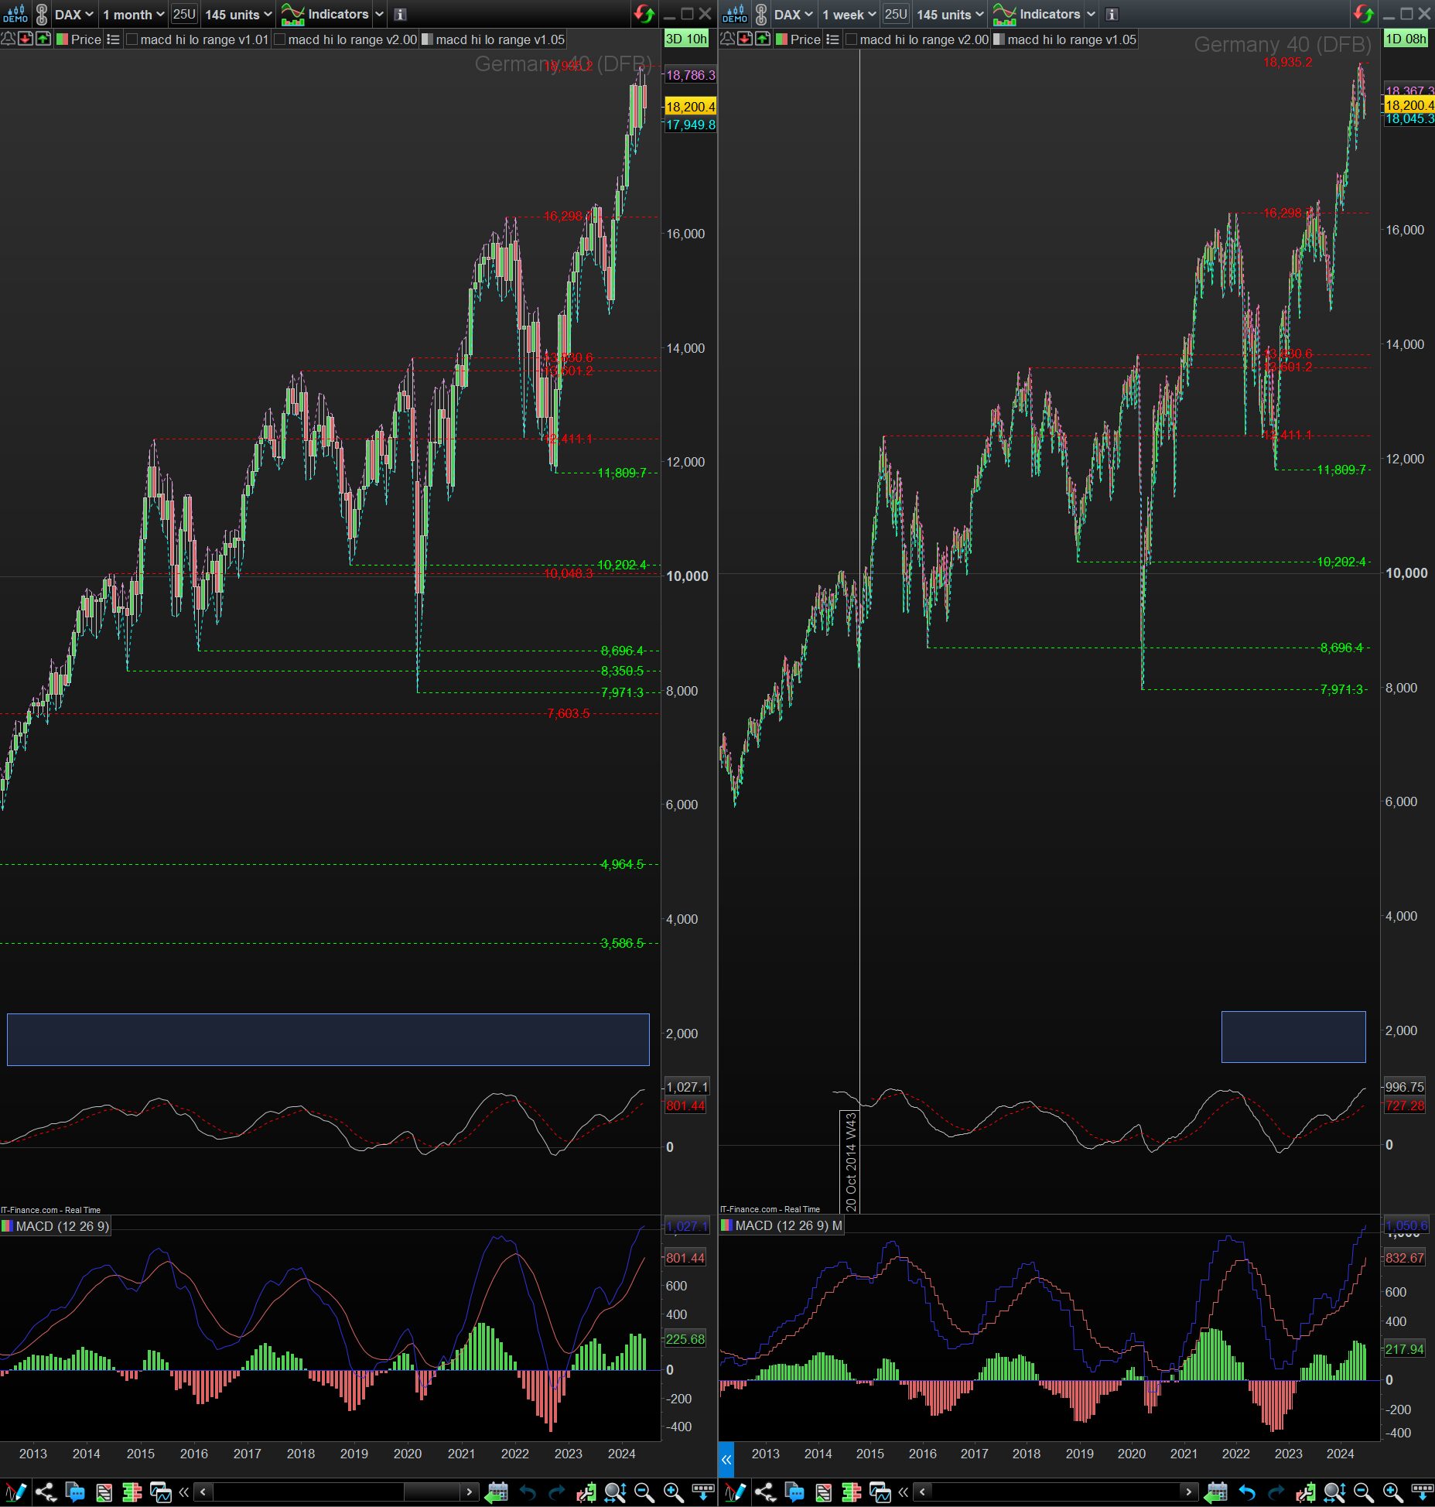Image resolution: width=1435 pixels, height=1507 pixels.
Task: Toggle Price color box in right chart
Action: pyautogui.click(x=781, y=39)
